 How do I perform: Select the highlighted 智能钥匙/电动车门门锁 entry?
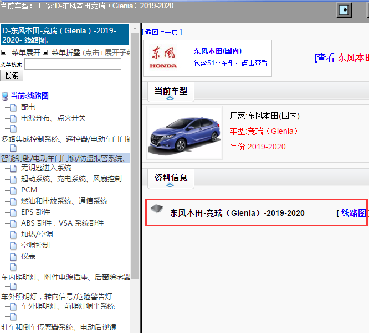(x=65, y=158)
